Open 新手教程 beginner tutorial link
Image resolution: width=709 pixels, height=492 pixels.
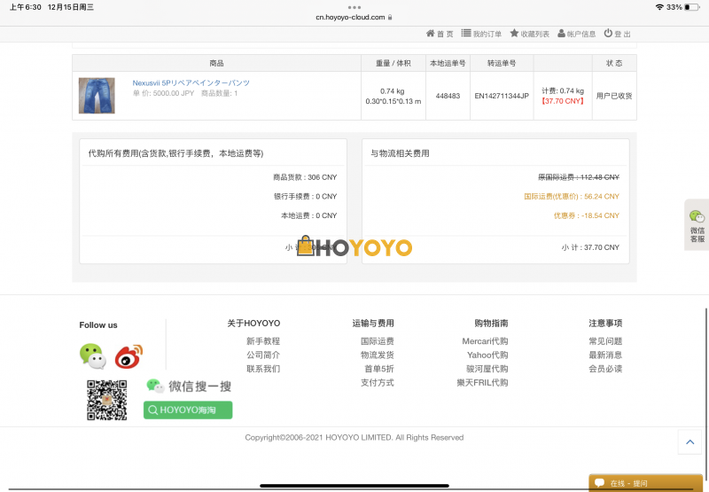[x=263, y=341]
